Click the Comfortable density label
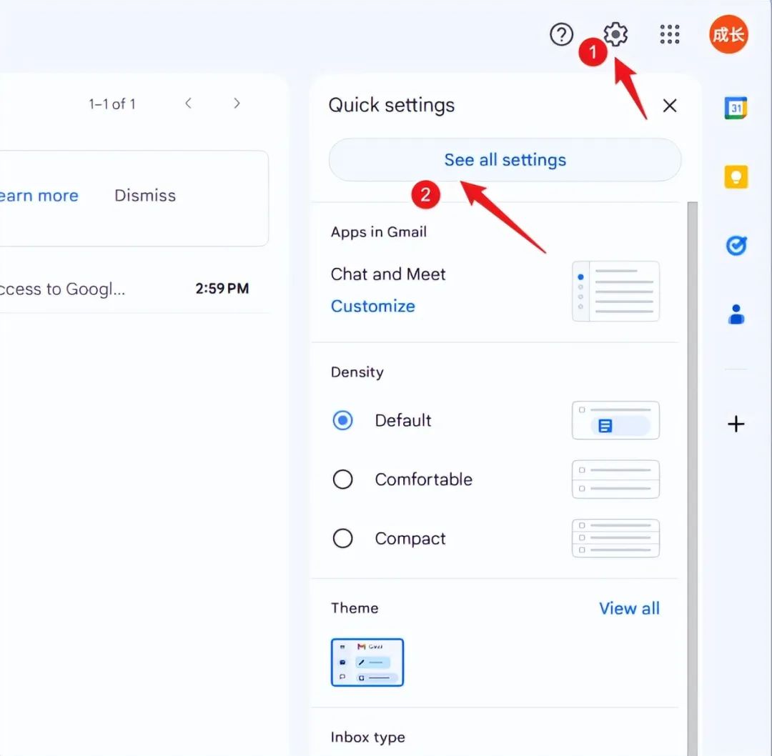 (423, 479)
